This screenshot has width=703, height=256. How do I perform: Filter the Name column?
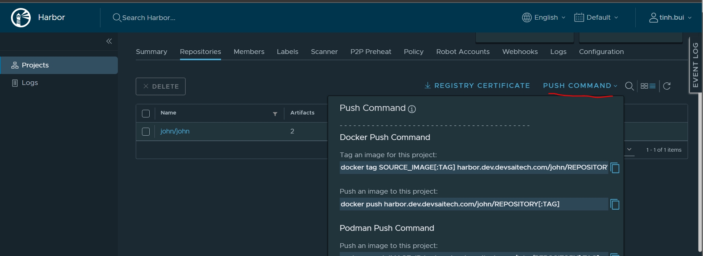coord(275,114)
